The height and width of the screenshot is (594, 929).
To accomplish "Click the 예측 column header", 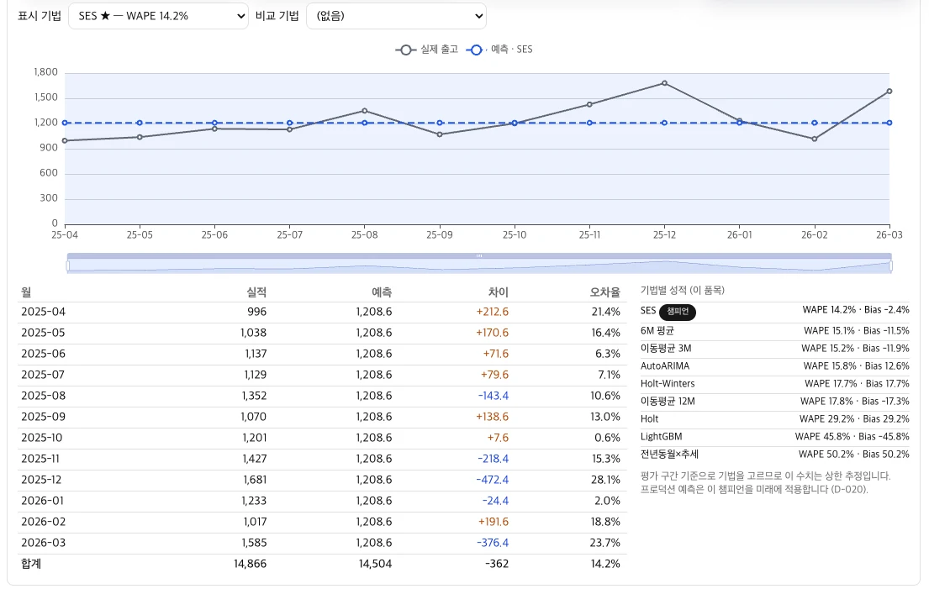I will 382,292.
